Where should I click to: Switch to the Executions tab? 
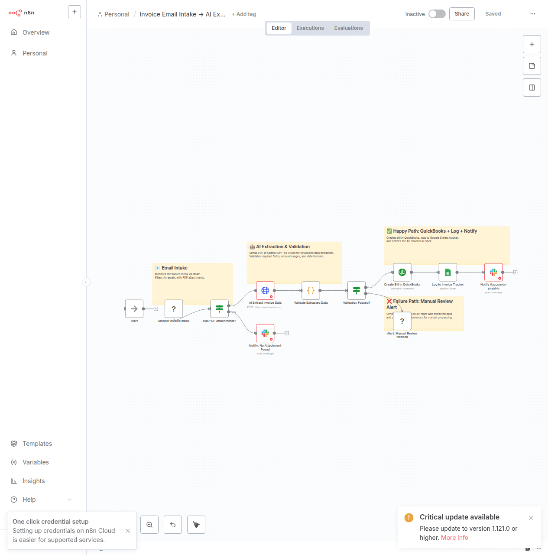pyautogui.click(x=310, y=28)
